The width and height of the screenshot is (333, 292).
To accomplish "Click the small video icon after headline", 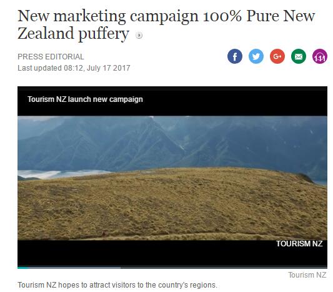I will (139, 35).
